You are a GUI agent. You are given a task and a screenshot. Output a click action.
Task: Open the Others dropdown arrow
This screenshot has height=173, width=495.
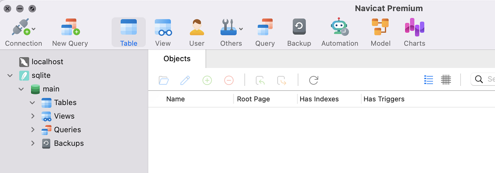coord(241,29)
